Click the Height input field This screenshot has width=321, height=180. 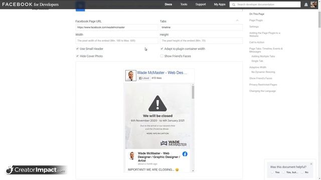tap(201, 40)
